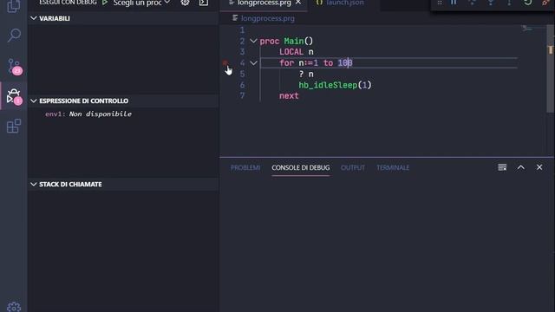555x312 pixels.
Task: Open the PROBLEMI panel tab
Action: (x=245, y=167)
